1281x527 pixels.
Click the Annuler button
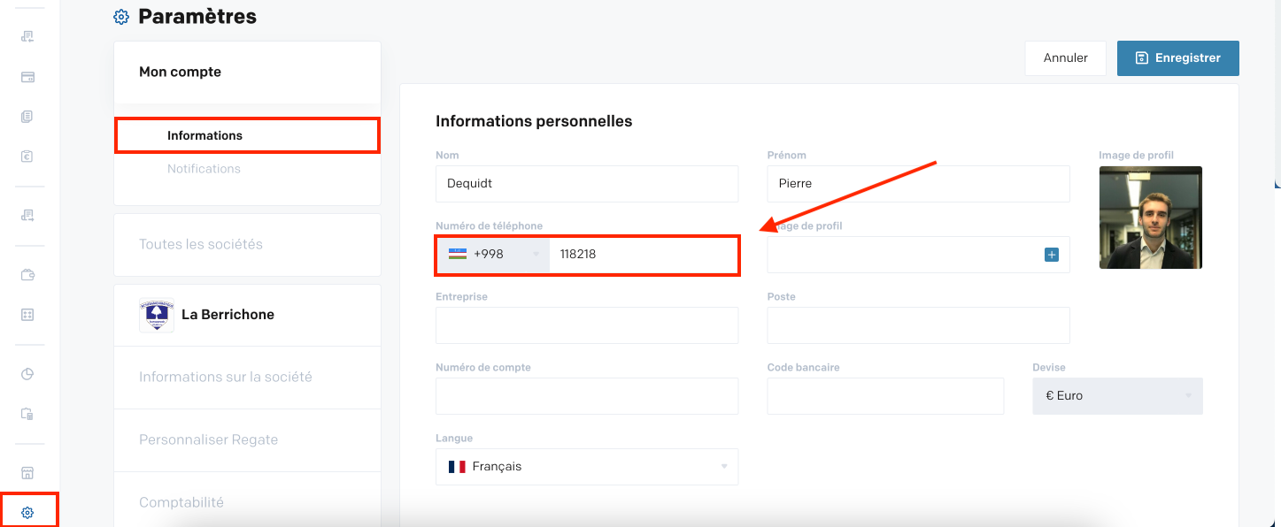click(x=1066, y=58)
